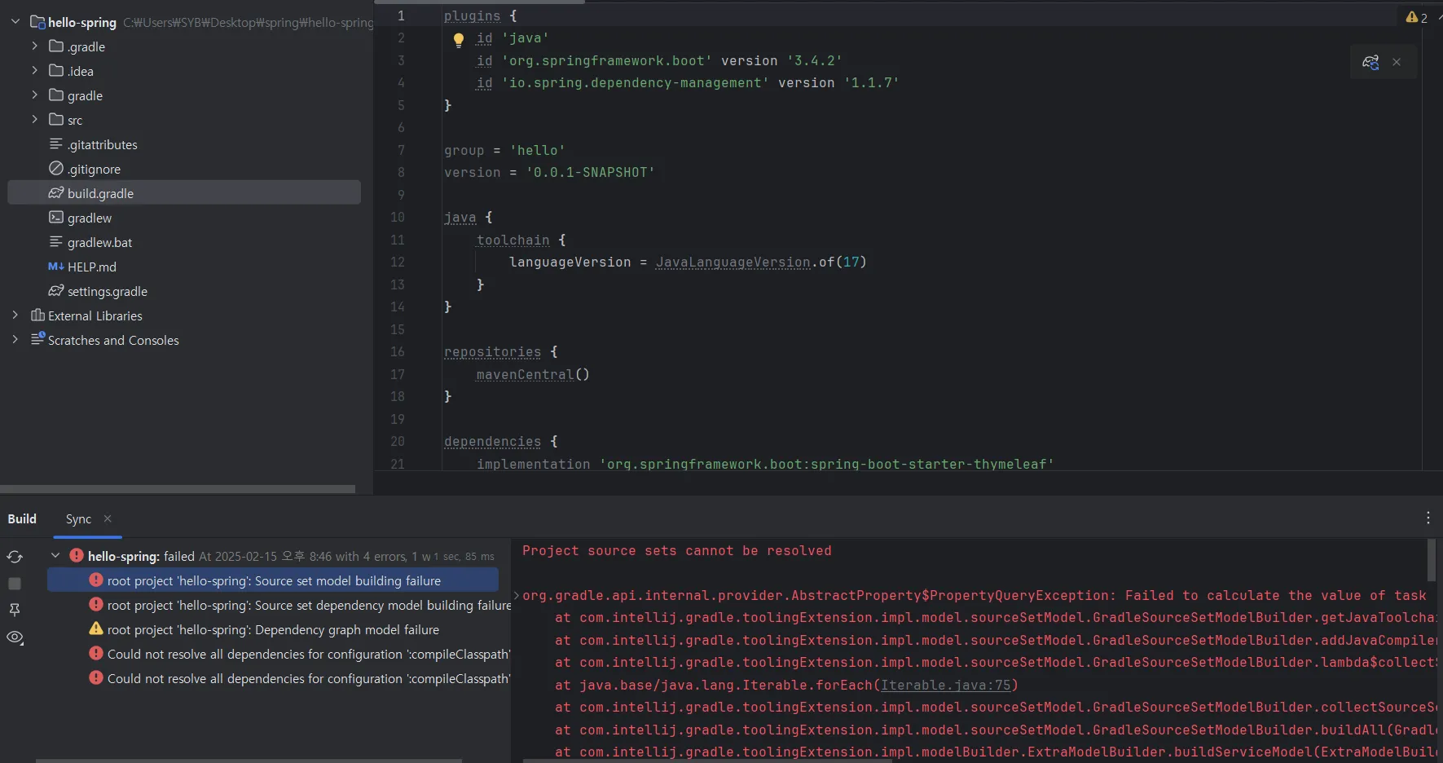
Task: Pin the Build tab
Action: pos(15,610)
